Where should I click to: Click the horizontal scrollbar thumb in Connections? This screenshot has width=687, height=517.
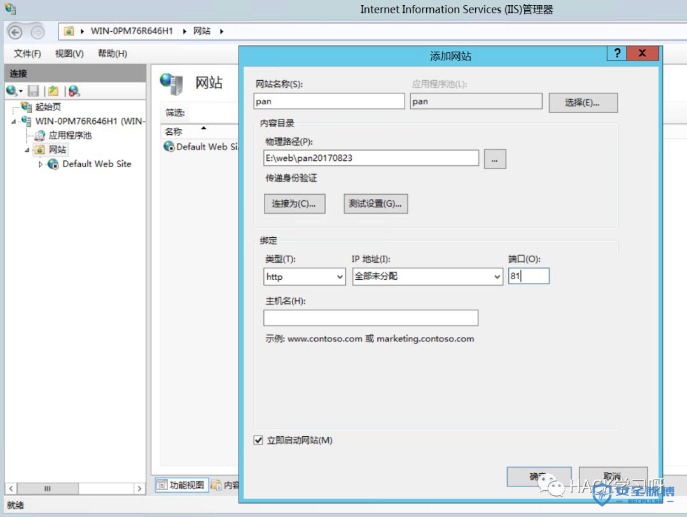[x=48, y=488]
